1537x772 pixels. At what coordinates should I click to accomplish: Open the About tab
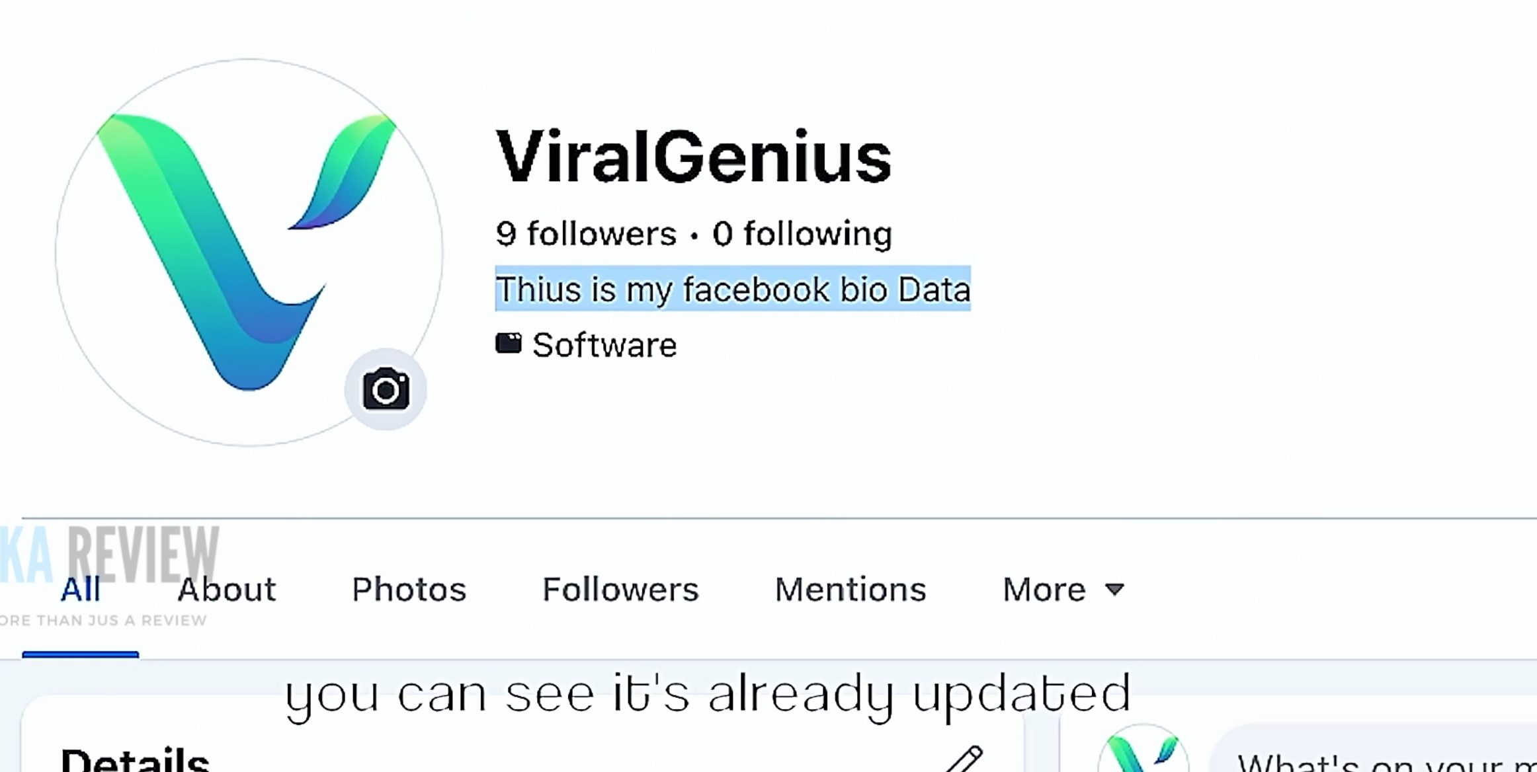tap(226, 590)
